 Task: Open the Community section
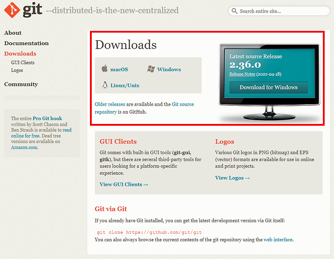coord(21,84)
